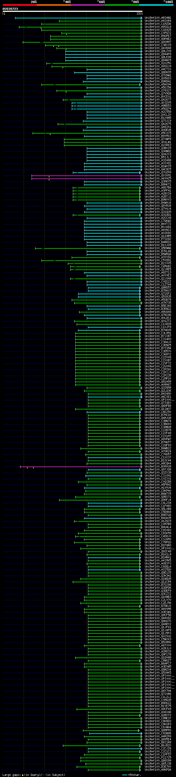Select the UniRef100_Q8DHS5 label
Image resolution: width=176 pixels, height=777 pixels.
tap(158, 72)
